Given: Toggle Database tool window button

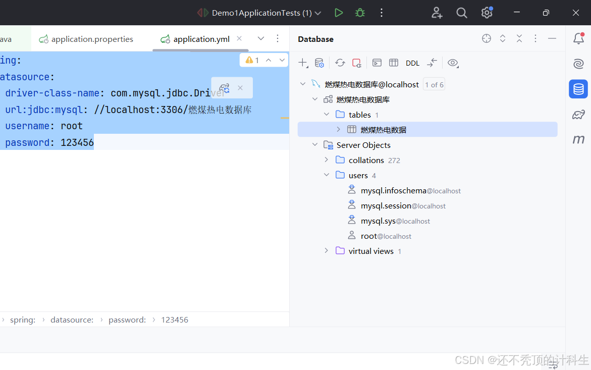Looking at the screenshot, I should [578, 89].
